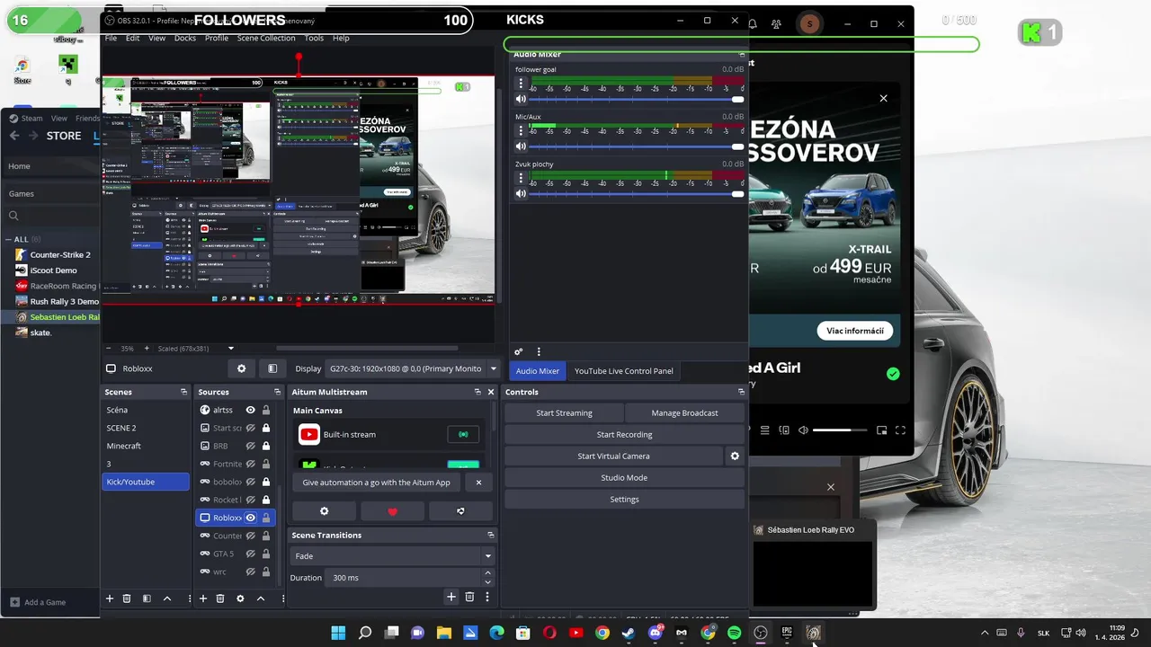Move scene up with arrow icon
This screenshot has width=1151, height=647.
(x=167, y=598)
